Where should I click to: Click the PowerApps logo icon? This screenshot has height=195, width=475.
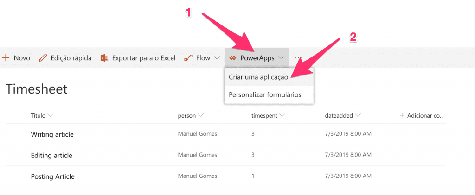(x=233, y=58)
